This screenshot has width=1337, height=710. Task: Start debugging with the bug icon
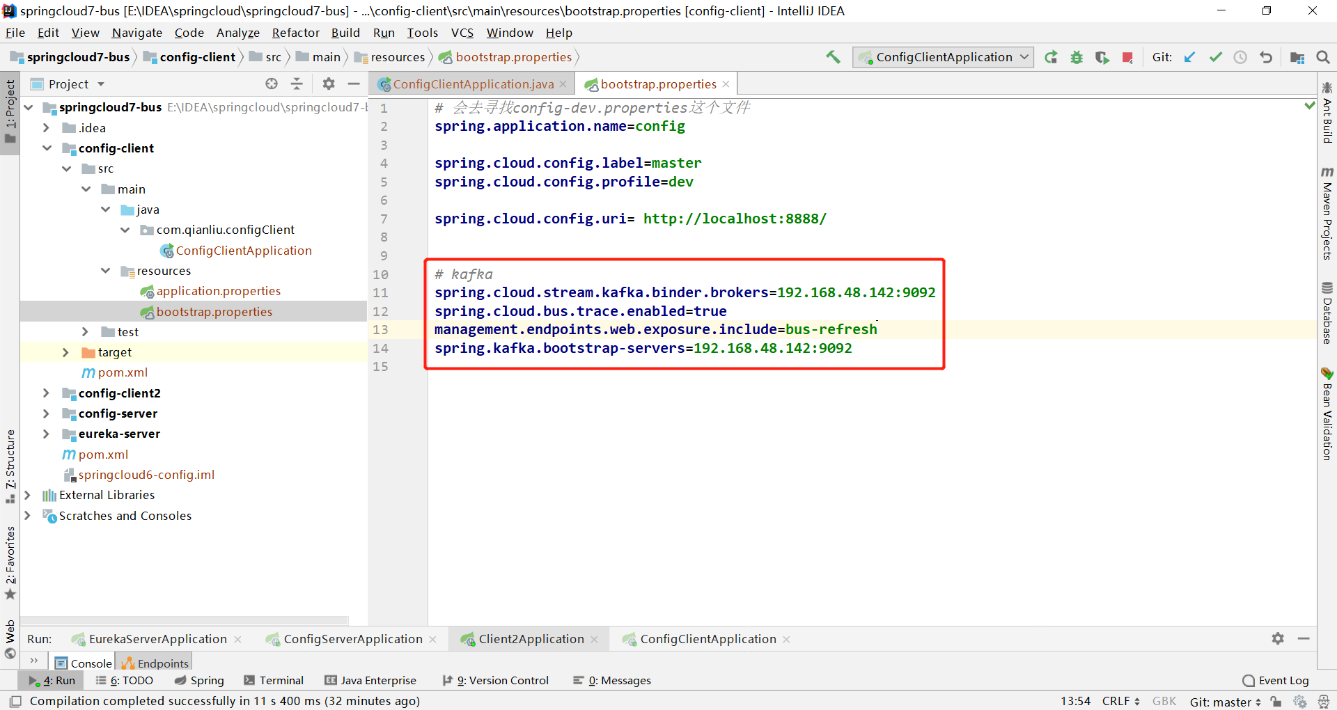coord(1077,57)
